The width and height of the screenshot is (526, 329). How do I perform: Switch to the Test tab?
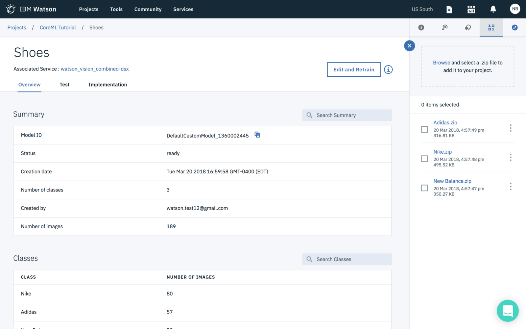click(x=64, y=85)
